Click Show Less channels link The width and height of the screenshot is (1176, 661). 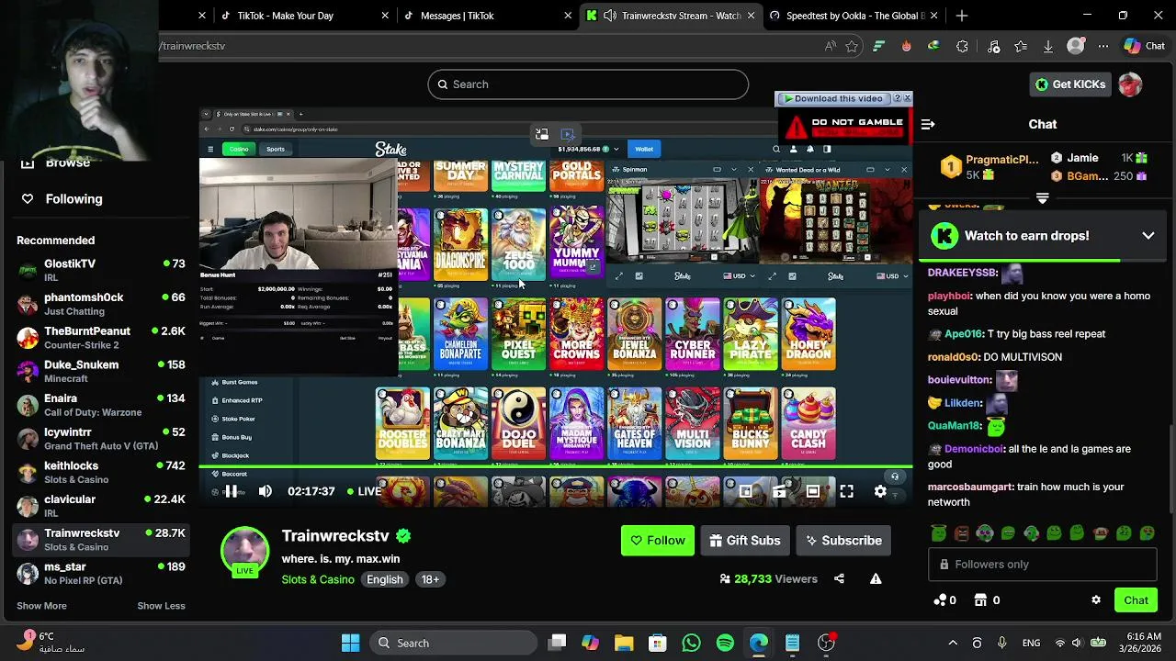point(161,606)
